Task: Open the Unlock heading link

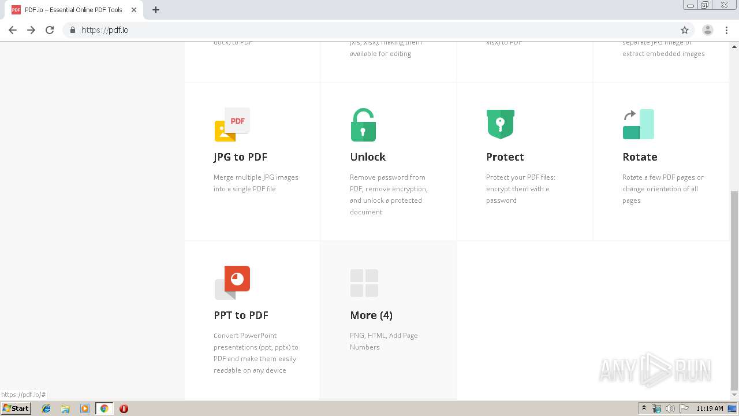Action: click(x=368, y=157)
